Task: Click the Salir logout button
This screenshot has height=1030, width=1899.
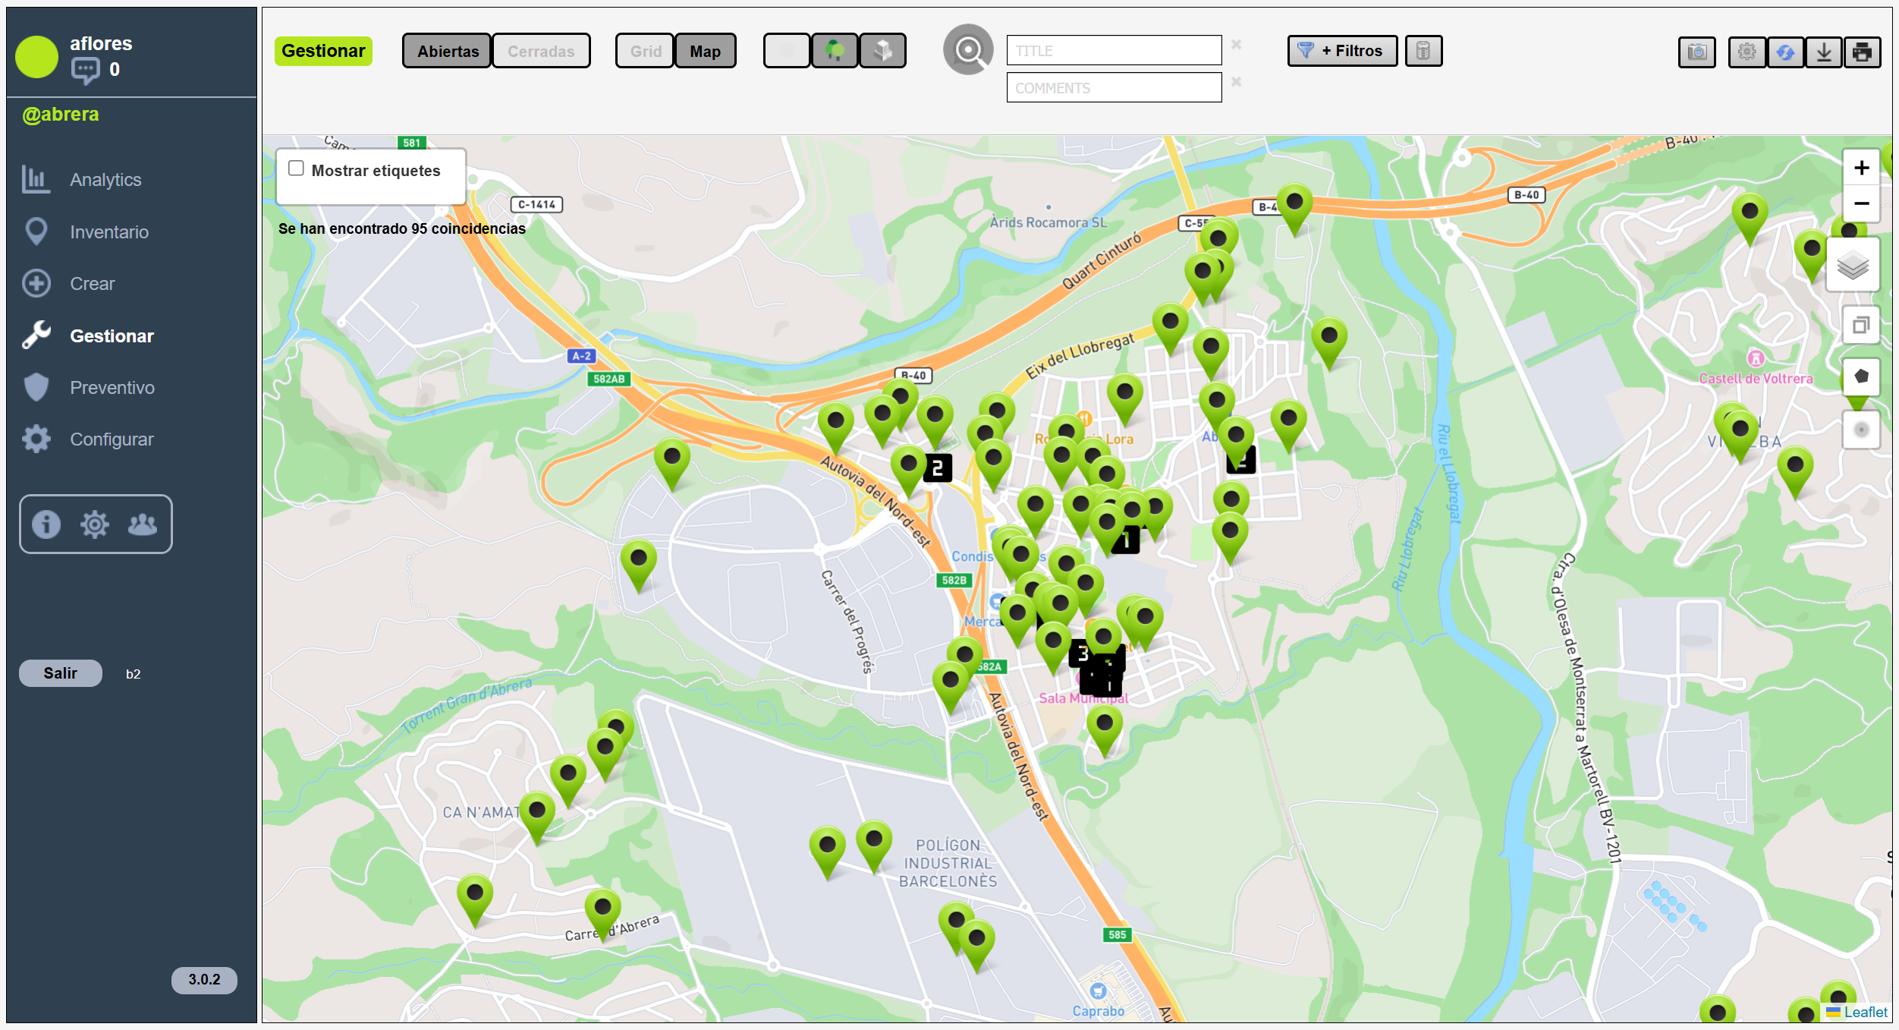Action: (60, 673)
